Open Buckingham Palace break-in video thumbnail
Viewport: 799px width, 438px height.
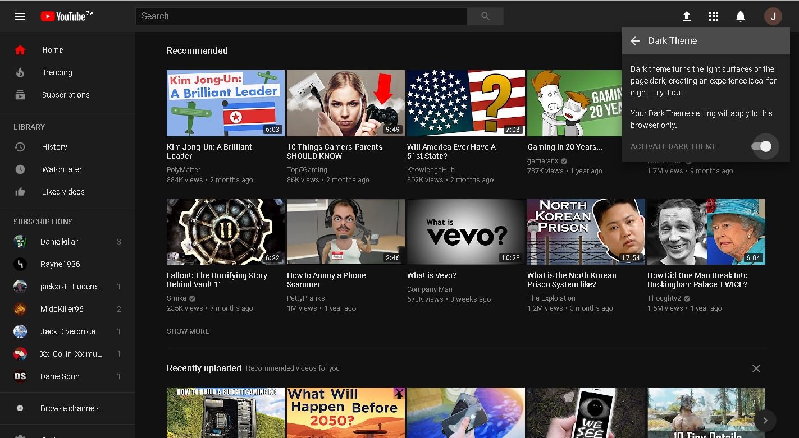706,232
